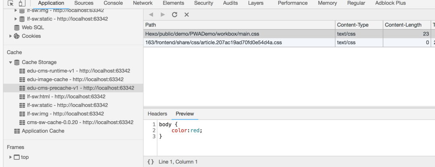Switch to the Network tab

[143, 3]
